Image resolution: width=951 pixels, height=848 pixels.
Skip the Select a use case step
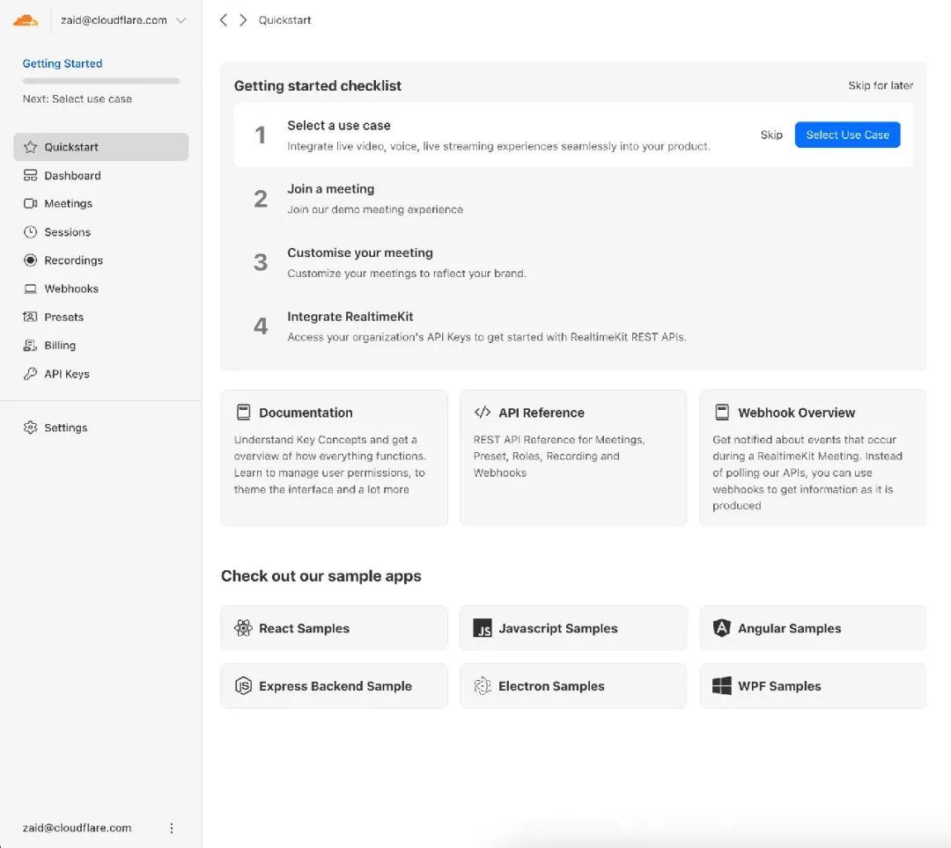click(771, 135)
